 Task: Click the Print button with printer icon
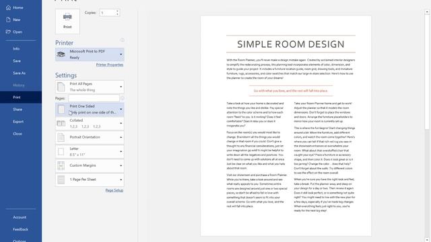(x=67, y=22)
